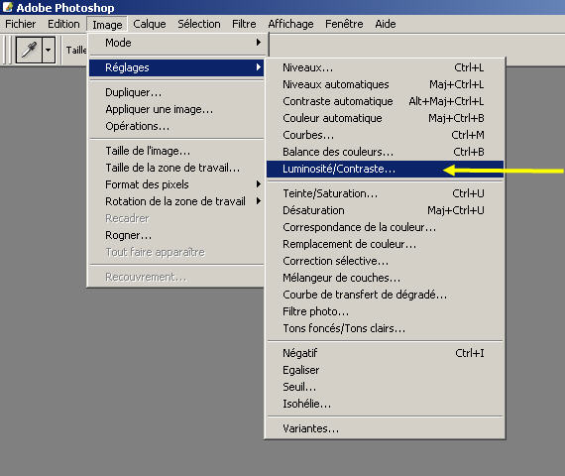
Task: Open Balance des couleurs…
Action: [x=385, y=152]
